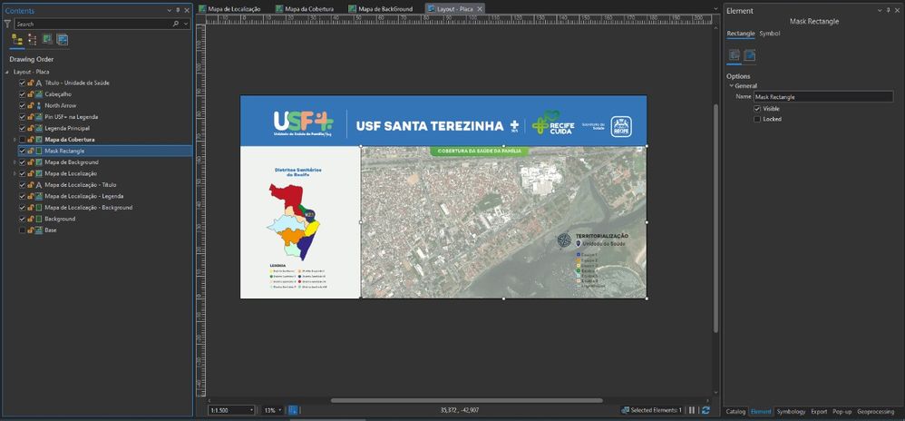Expand the Mapa de Background tree item
This screenshot has height=421, width=905.
pos(15,162)
